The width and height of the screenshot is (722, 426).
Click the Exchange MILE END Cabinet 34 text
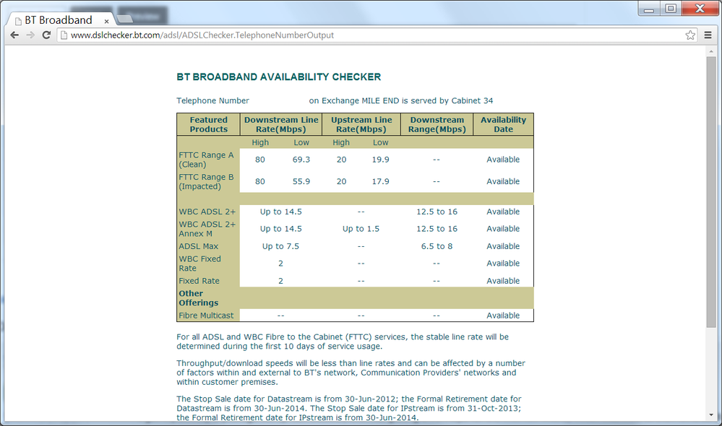click(x=401, y=101)
